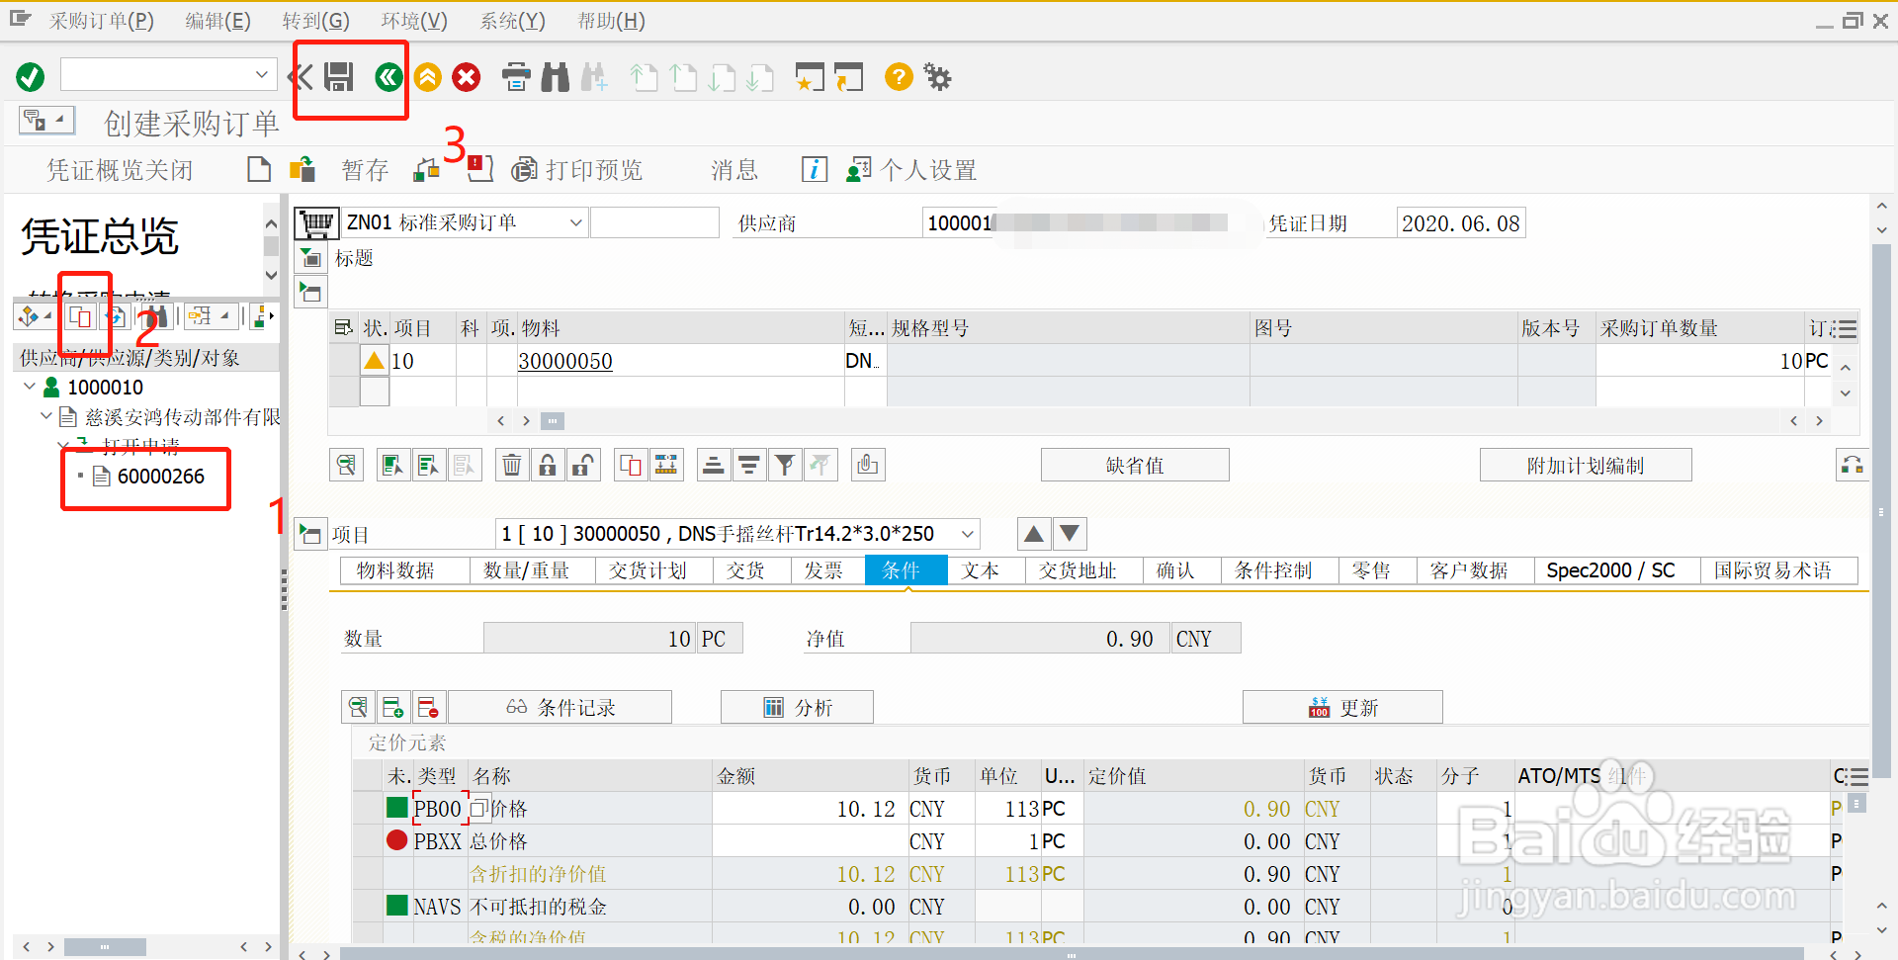Viewport: 1898px width, 960px height.
Task: Click the insert condition row icon with green plus
Action: (x=393, y=708)
